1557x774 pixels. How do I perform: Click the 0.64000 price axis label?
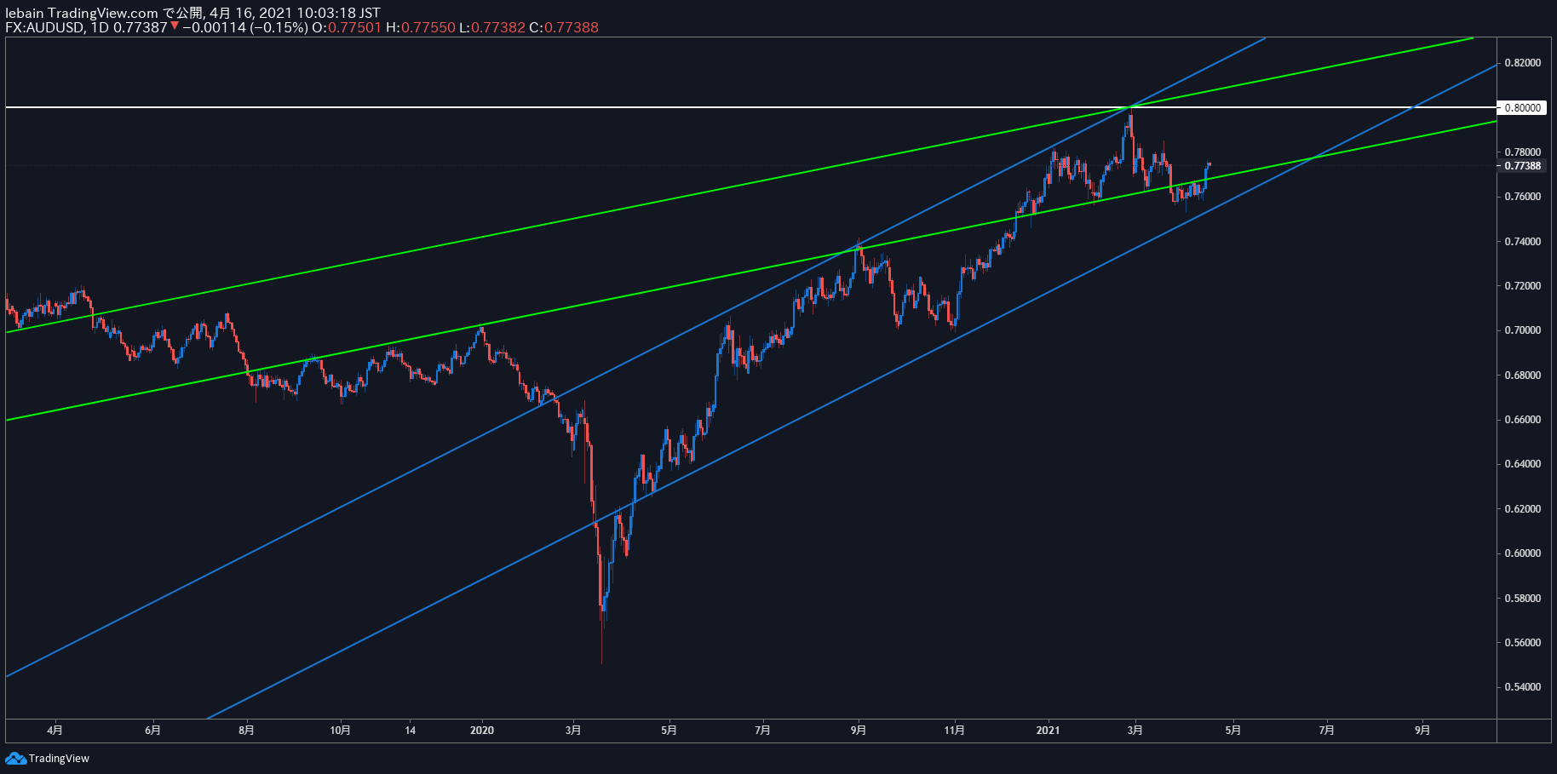[x=1522, y=464]
